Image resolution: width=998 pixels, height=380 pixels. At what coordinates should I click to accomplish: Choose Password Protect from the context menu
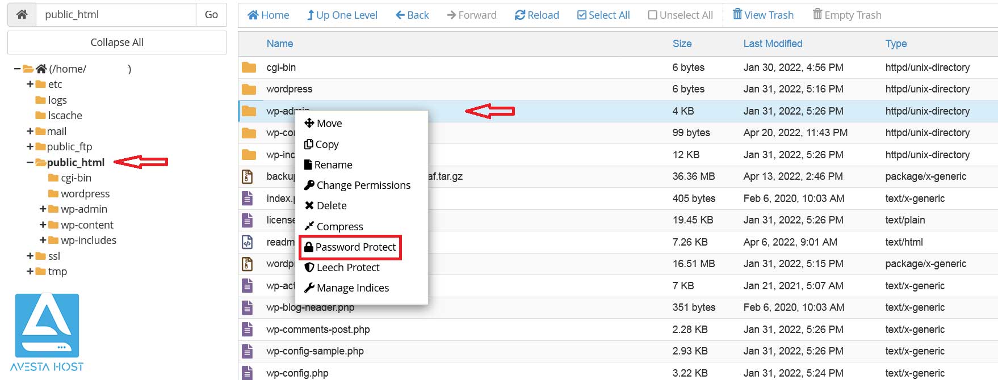pyautogui.click(x=350, y=247)
